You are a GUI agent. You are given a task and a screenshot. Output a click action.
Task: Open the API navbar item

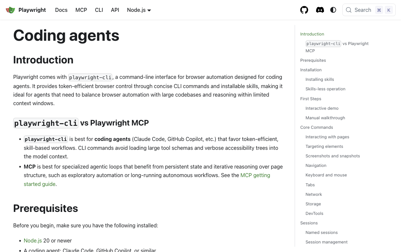pos(115,10)
